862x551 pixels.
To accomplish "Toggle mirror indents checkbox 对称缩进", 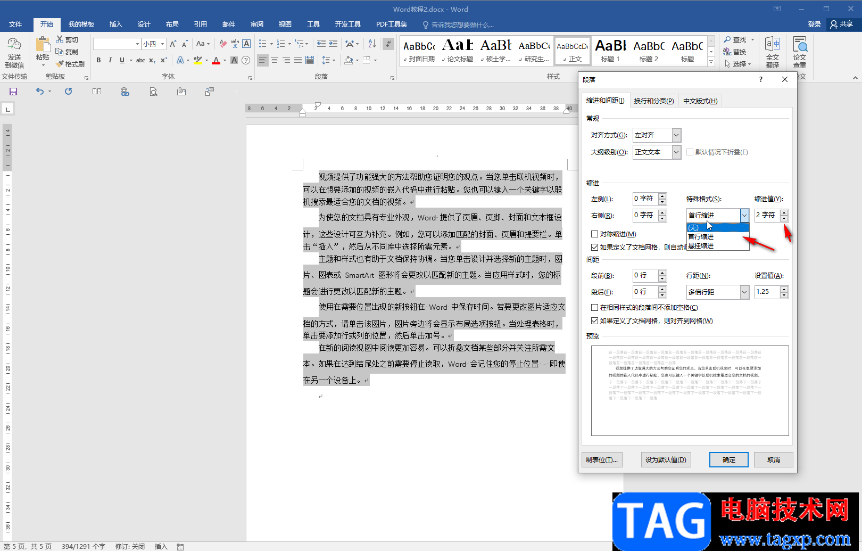I will (595, 234).
